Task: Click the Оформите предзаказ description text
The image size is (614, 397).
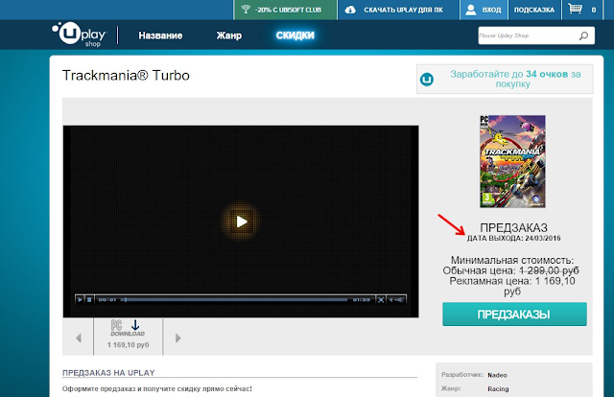Action: pos(157,388)
